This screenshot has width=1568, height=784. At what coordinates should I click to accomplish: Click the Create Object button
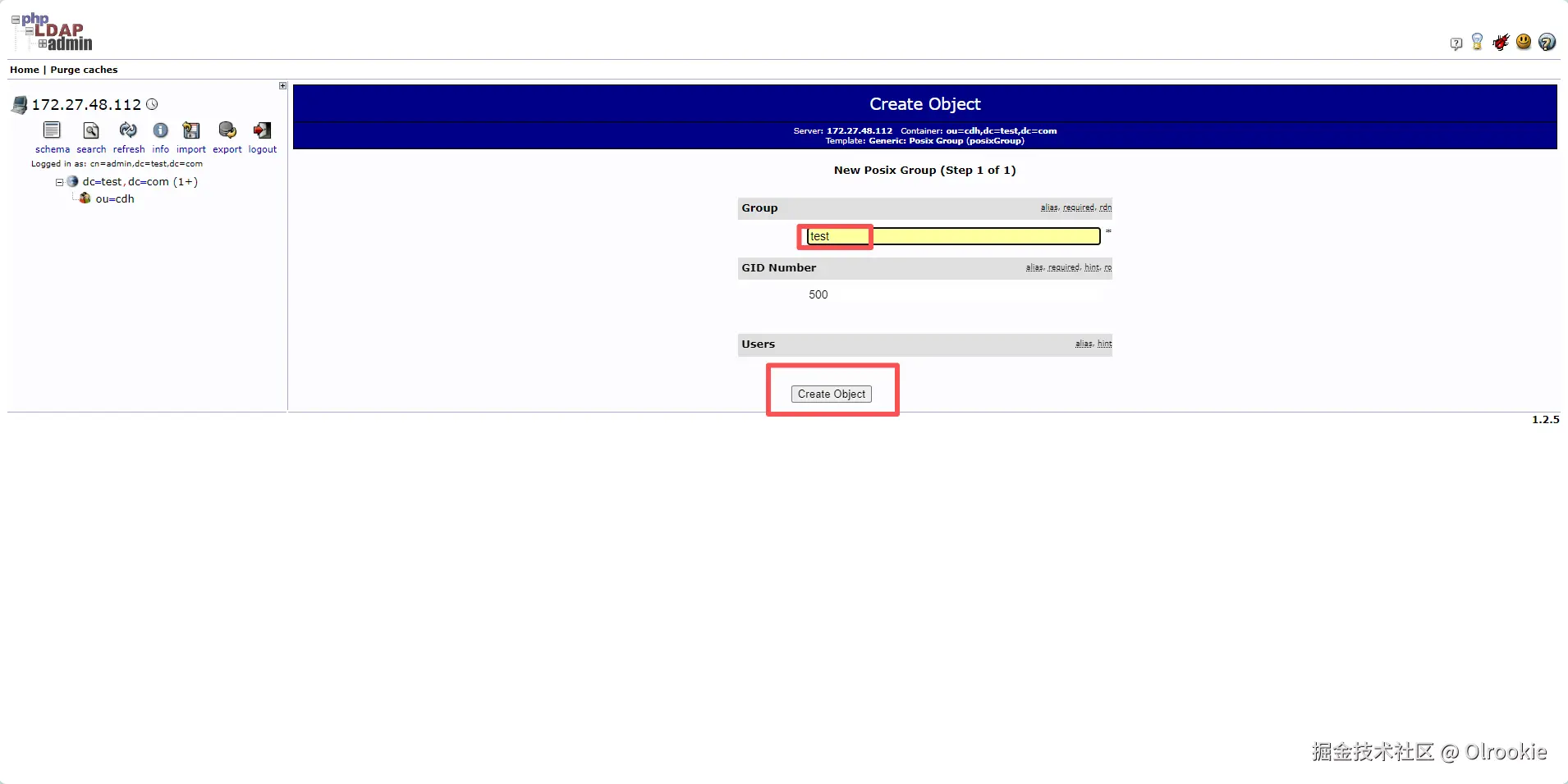(832, 394)
